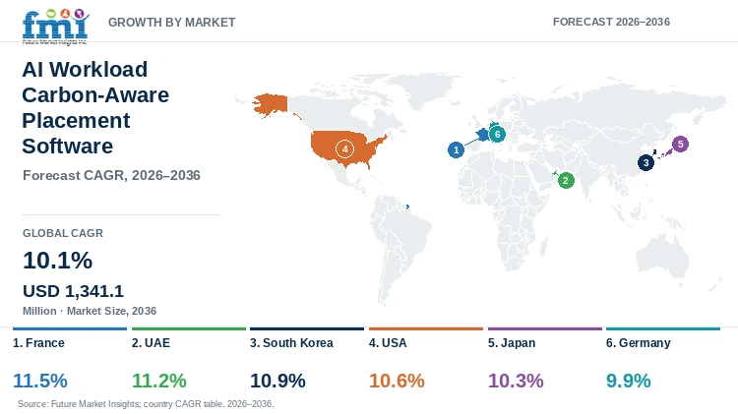The width and height of the screenshot is (738, 414).
Task: Select map marker 3 for South Korea
Action: pos(646,163)
